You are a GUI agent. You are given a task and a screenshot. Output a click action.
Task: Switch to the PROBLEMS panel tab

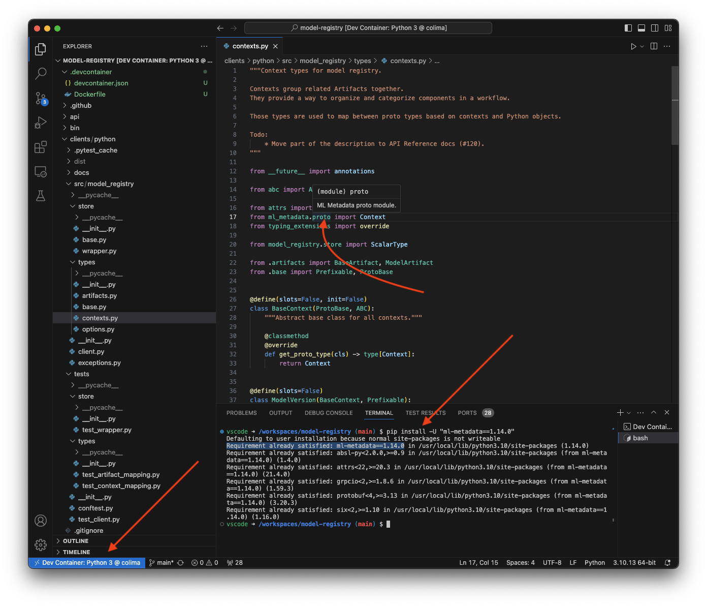coord(241,413)
